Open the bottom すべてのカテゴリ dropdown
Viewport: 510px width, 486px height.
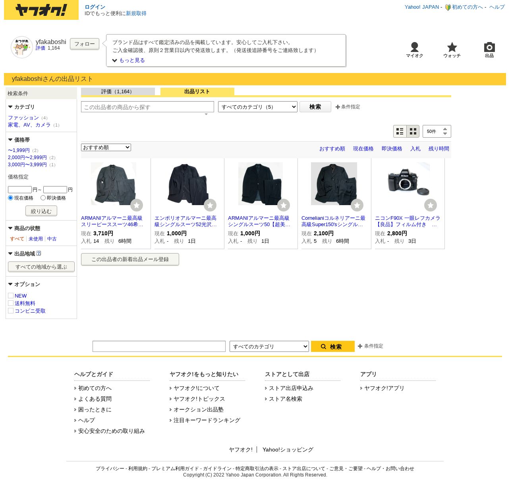point(269,346)
